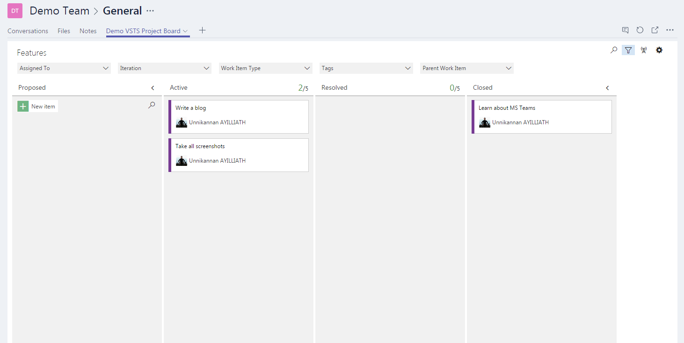Click the live updates broadcast icon
Screen dimensions: 684x343
tap(644, 50)
